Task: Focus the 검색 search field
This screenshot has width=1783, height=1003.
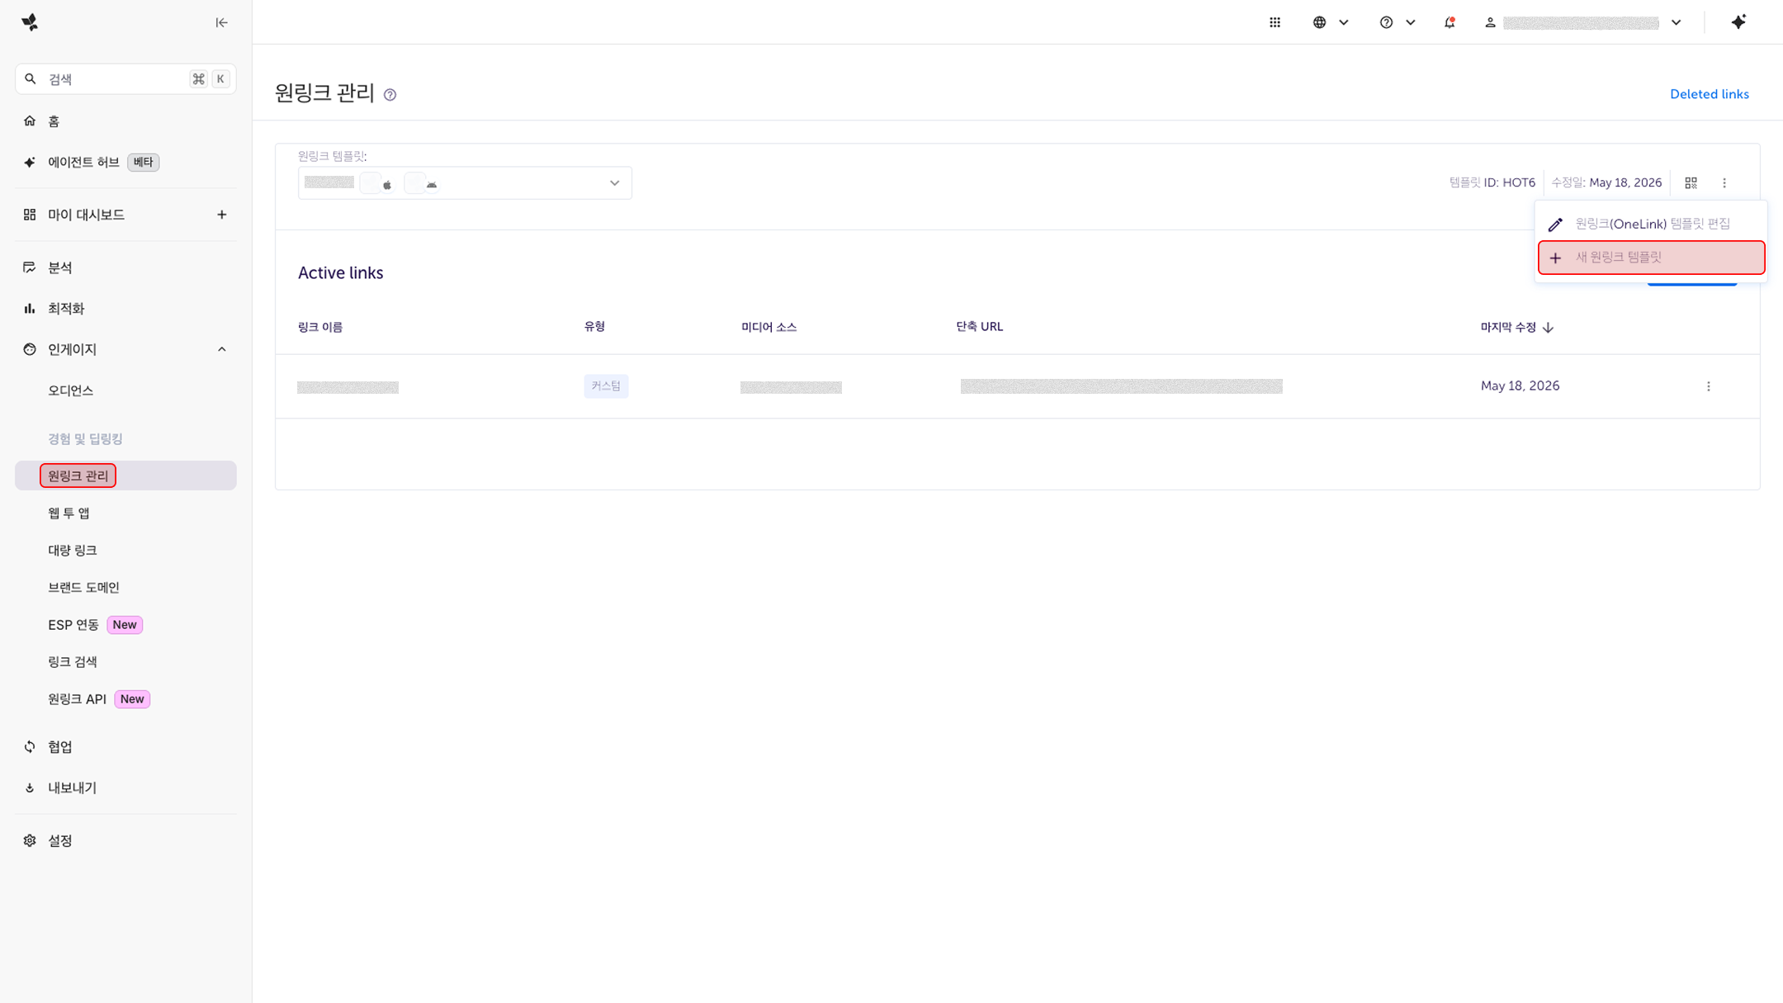Action: [125, 79]
